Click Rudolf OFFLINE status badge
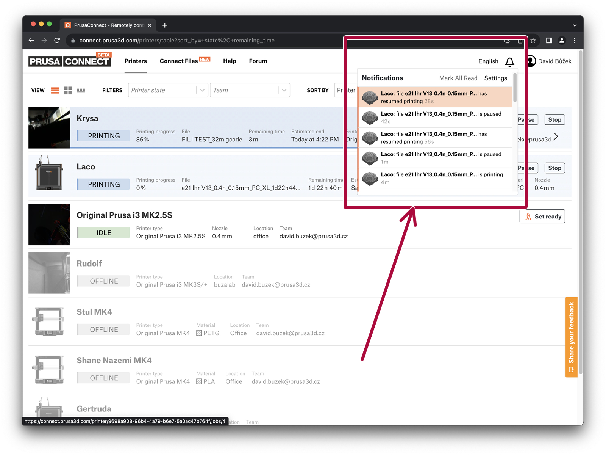Viewport: 606px width, 455px height. point(103,281)
